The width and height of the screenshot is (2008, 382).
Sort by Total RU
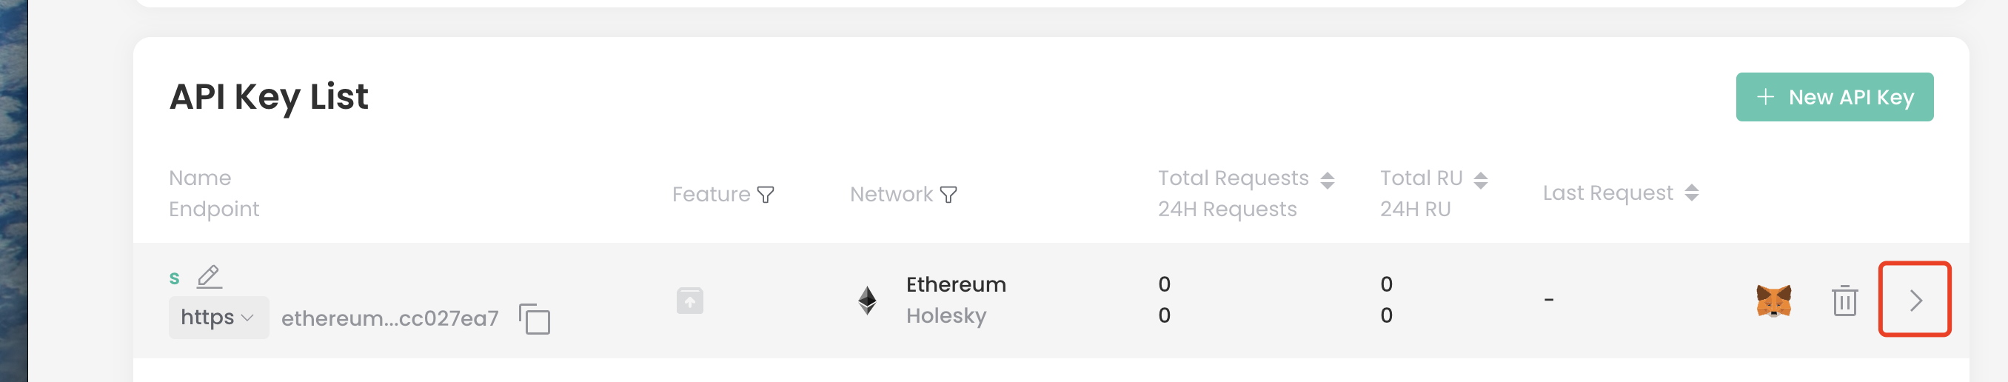[1481, 180]
